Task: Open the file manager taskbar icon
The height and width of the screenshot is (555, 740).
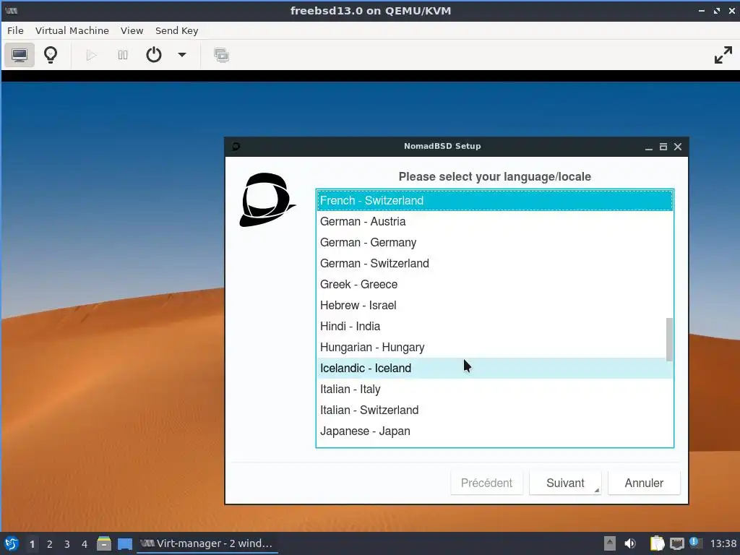Action: click(x=104, y=543)
